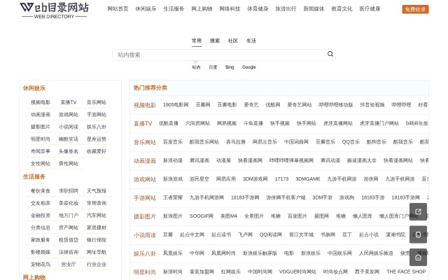Select 站内 as the search engine
Viewport: 448px width, 280px height.
[196, 67]
